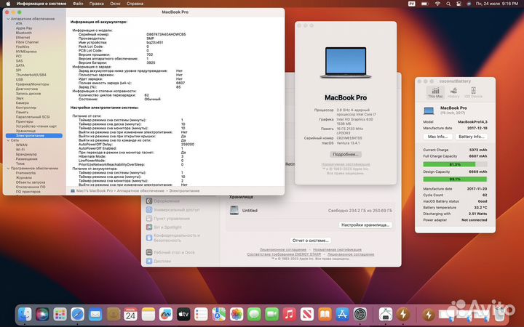Collapse the Сеть tree section
This screenshot has width=524, height=327.
8,140
